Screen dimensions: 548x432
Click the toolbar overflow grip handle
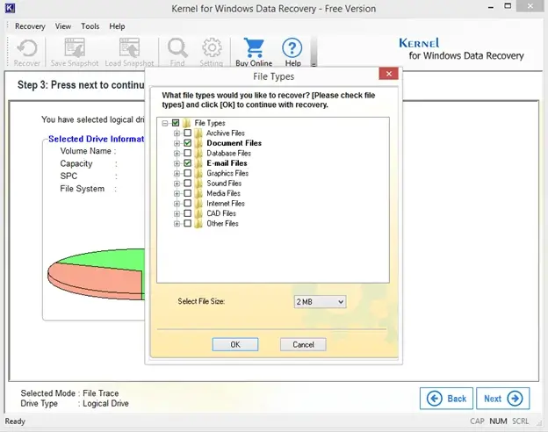(x=314, y=52)
